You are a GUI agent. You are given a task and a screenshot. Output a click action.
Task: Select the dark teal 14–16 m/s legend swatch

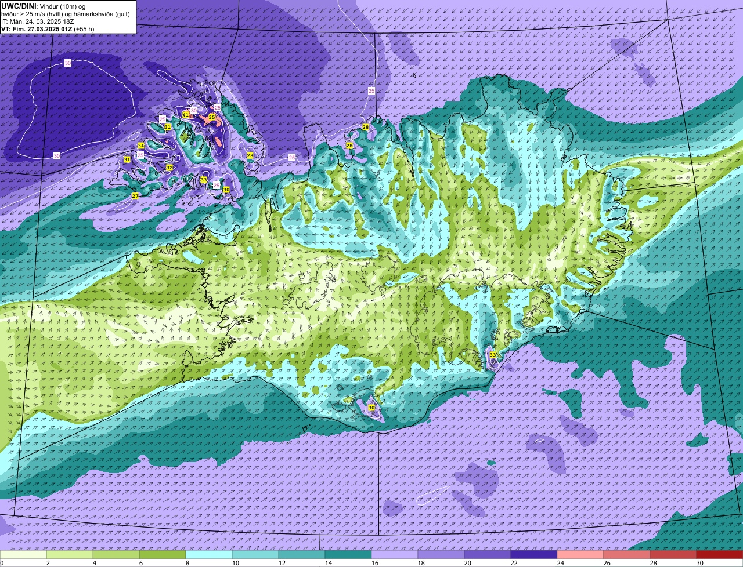pos(348,554)
